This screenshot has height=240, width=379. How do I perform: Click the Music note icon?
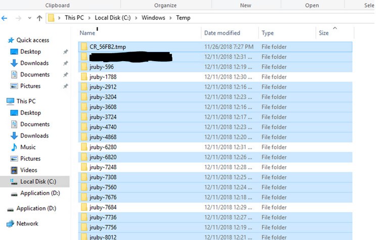coord(14,147)
